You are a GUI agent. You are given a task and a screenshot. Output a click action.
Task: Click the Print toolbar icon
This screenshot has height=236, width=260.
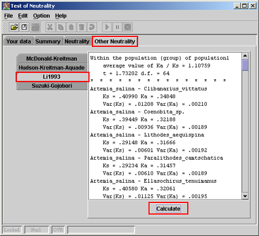[x=35, y=27]
